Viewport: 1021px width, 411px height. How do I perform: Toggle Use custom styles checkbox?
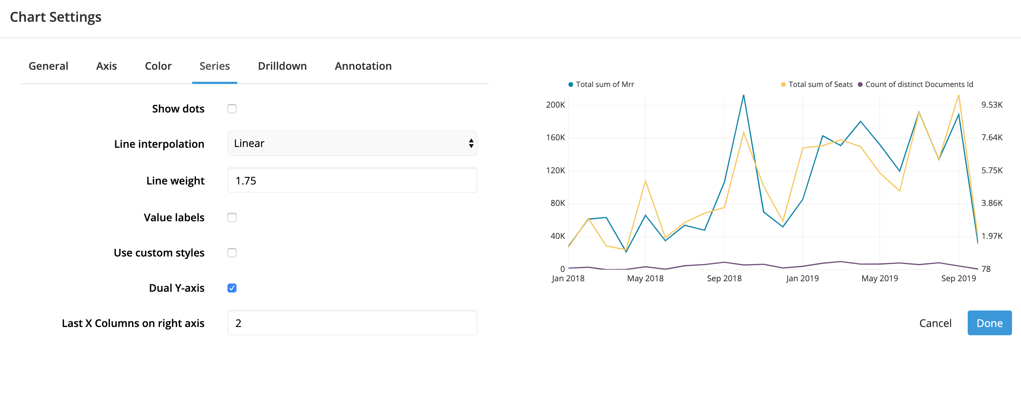tap(232, 252)
